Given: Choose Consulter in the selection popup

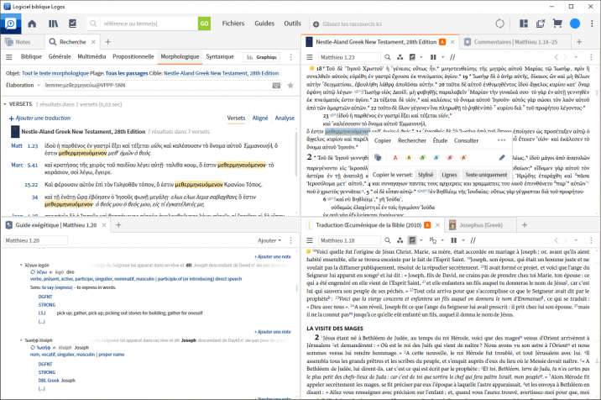Looking at the screenshot, I should [466, 140].
